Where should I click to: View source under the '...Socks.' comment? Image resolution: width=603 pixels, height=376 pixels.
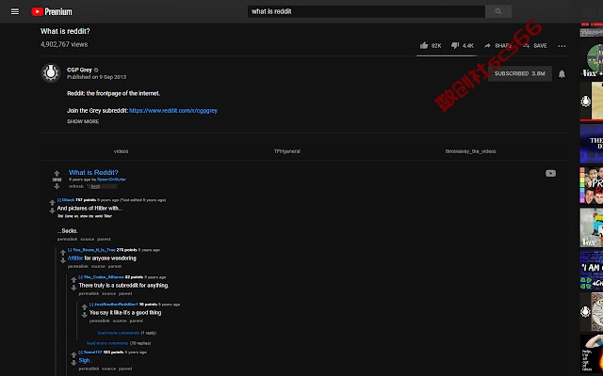88,240
